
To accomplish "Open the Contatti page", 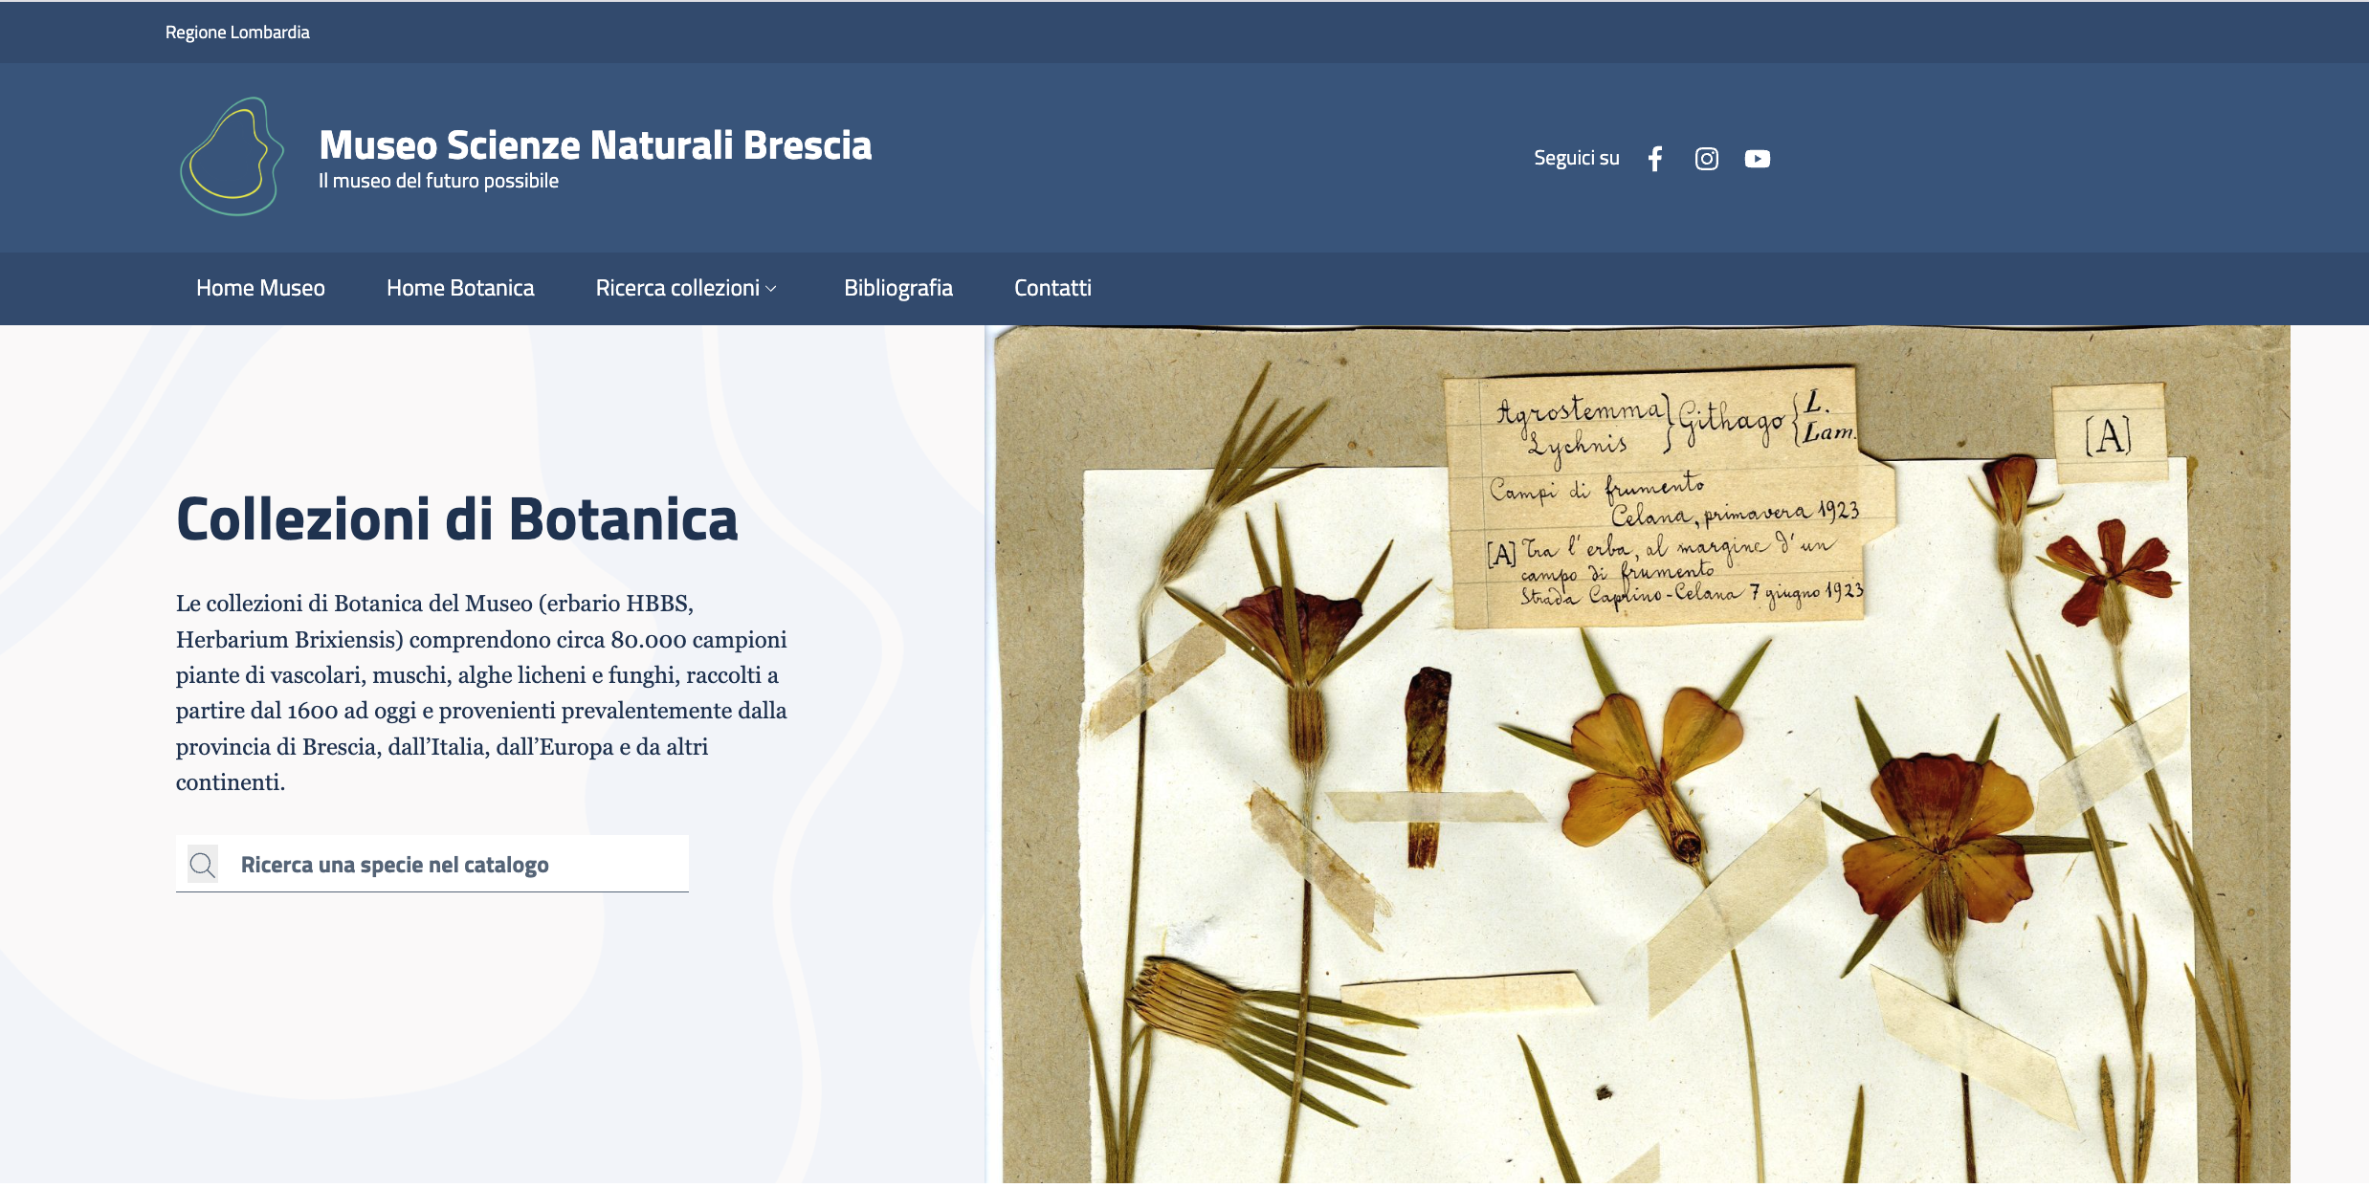I will (x=1052, y=288).
